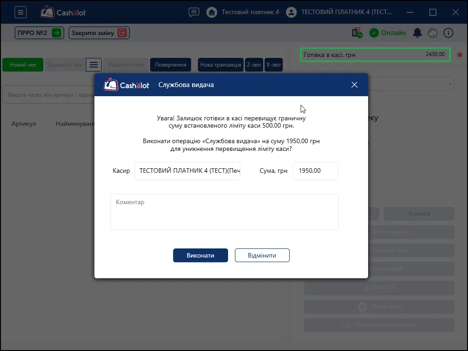This screenshot has height=351, width=468.
Task: Open the hamburger main menu
Action: pyautogui.click(x=21, y=12)
